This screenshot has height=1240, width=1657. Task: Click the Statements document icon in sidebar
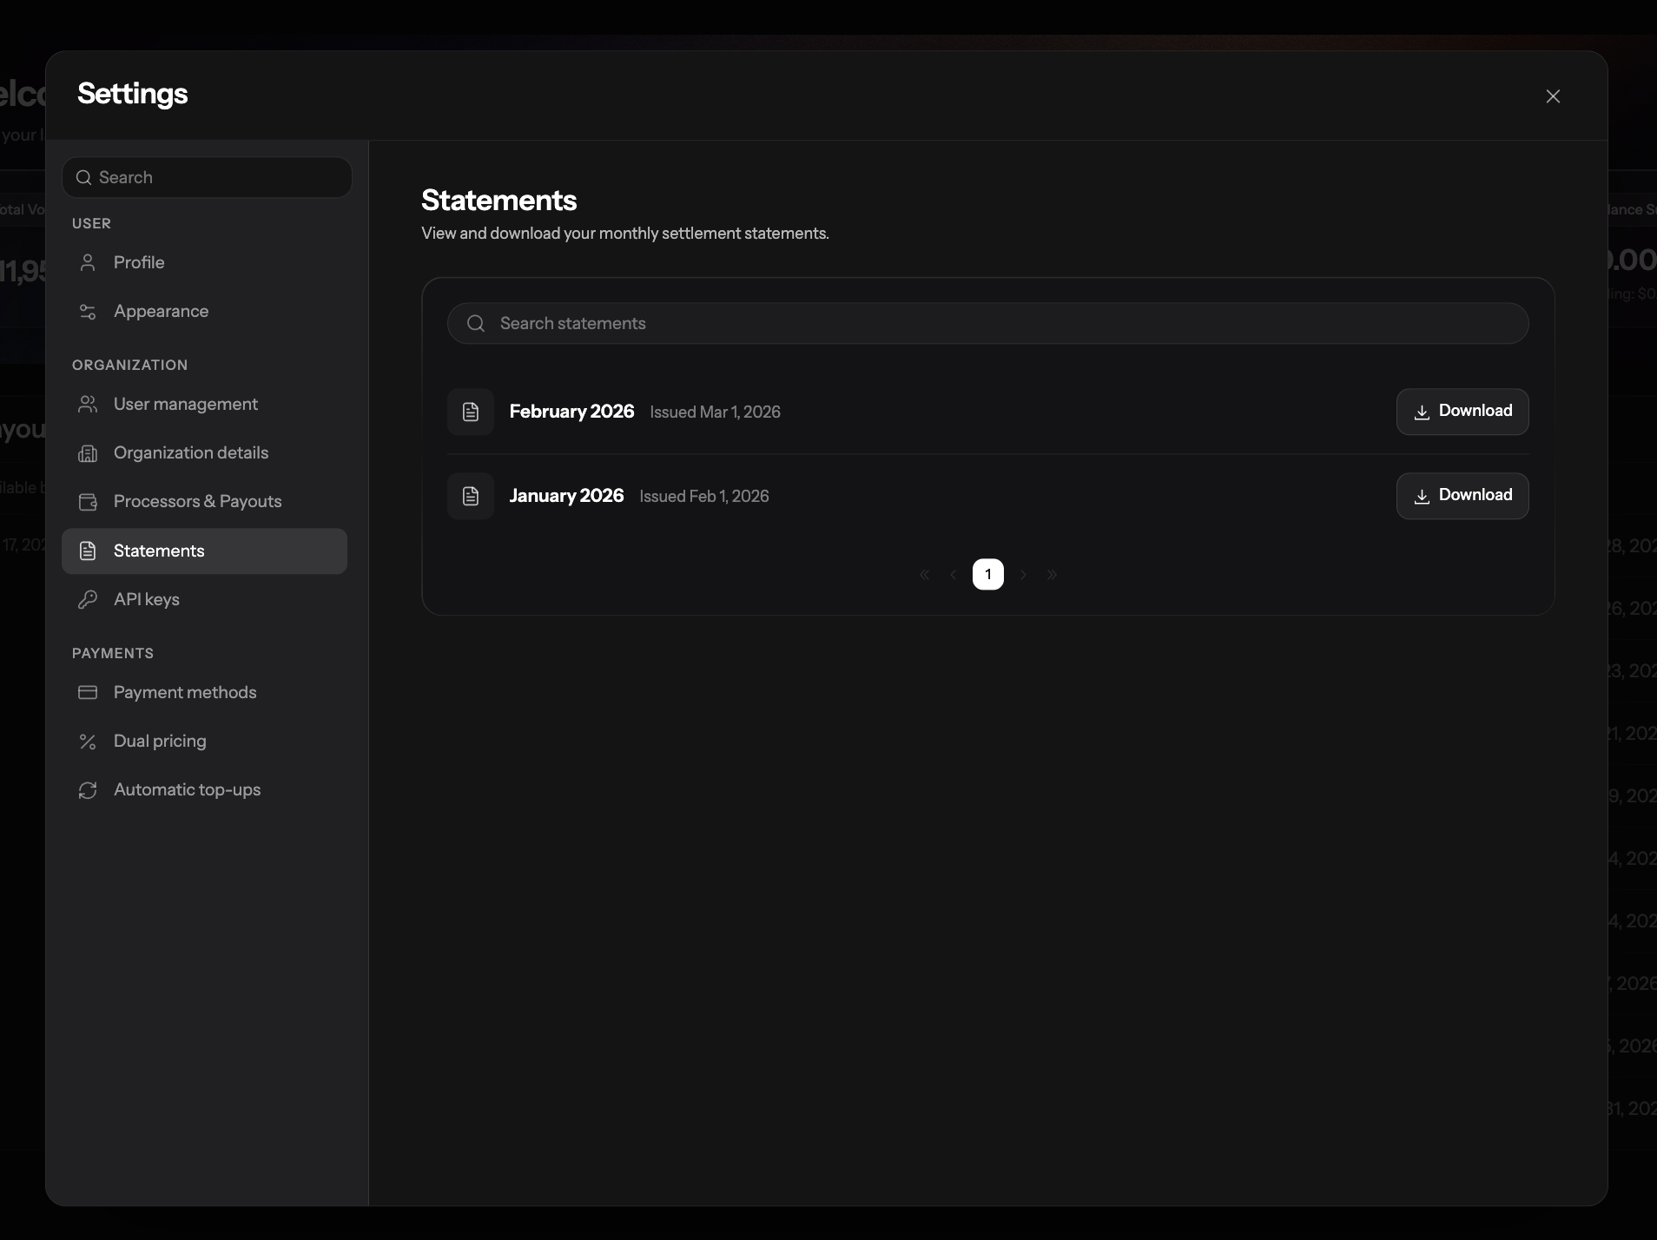[x=88, y=551]
